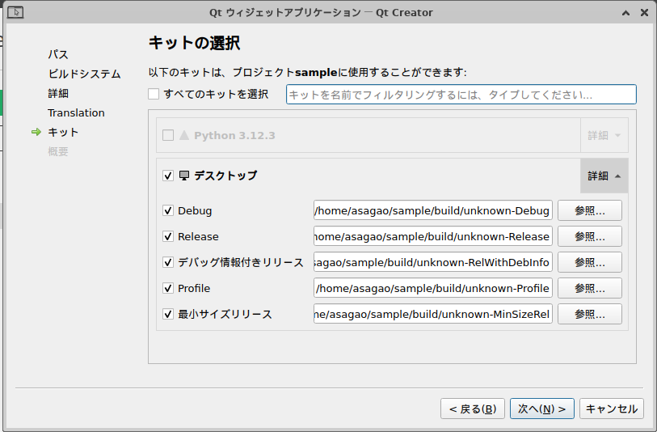Click the Profile configuration label
657x432 pixels.
194,289
